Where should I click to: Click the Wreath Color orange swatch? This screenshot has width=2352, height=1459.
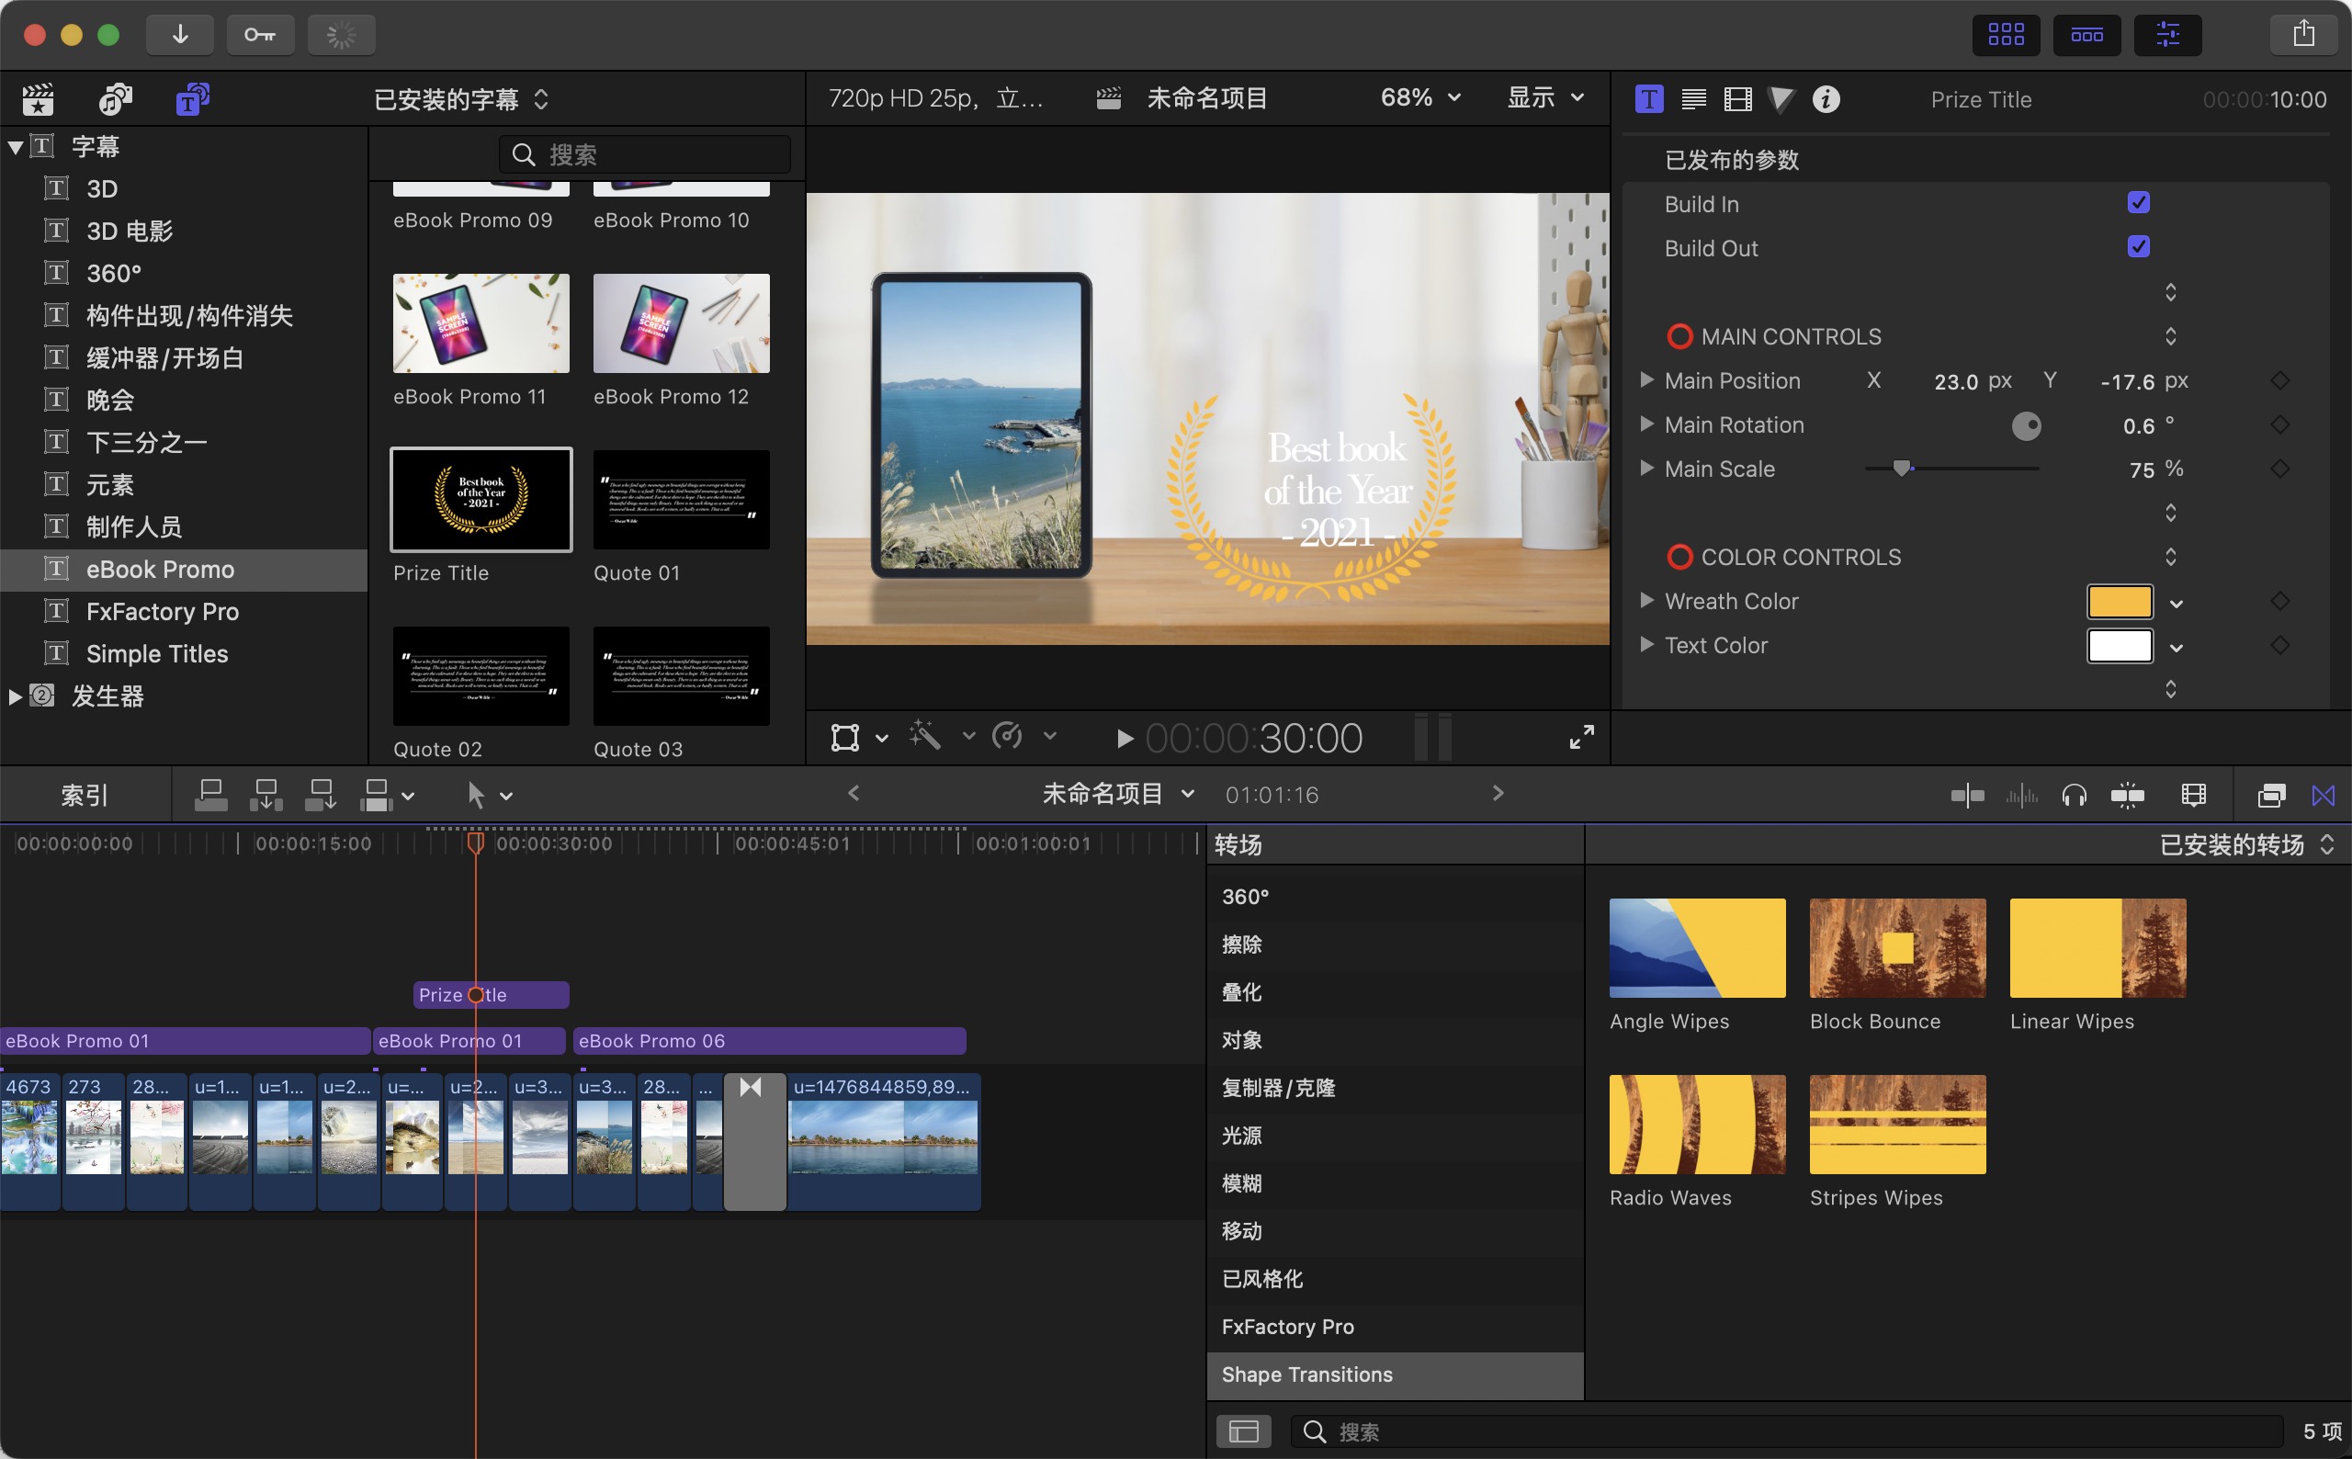tap(2119, 601)
